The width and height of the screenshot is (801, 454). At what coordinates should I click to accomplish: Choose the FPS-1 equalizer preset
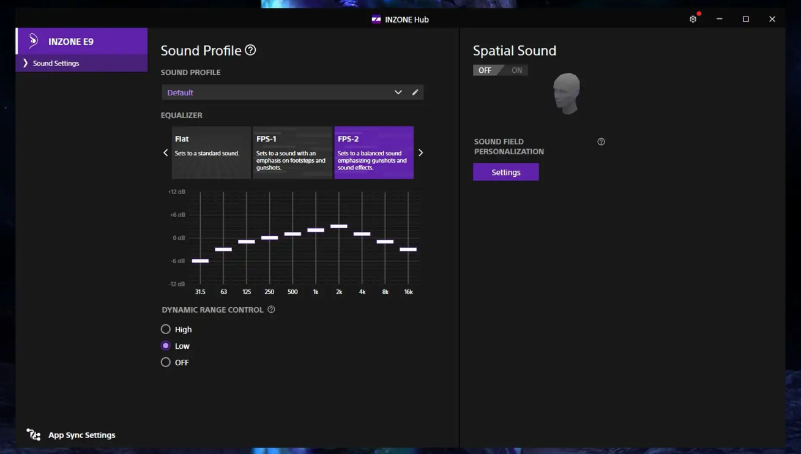point(292,152)
